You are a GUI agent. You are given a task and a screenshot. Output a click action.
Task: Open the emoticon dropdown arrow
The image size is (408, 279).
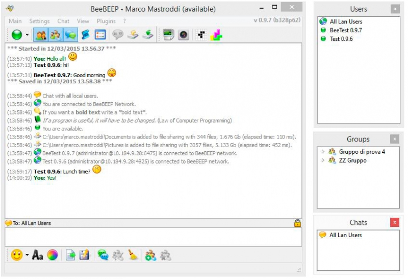coord(27,254)
